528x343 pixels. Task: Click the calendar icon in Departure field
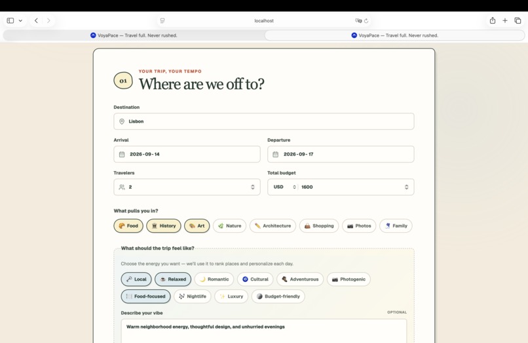(x=275, y=154)
